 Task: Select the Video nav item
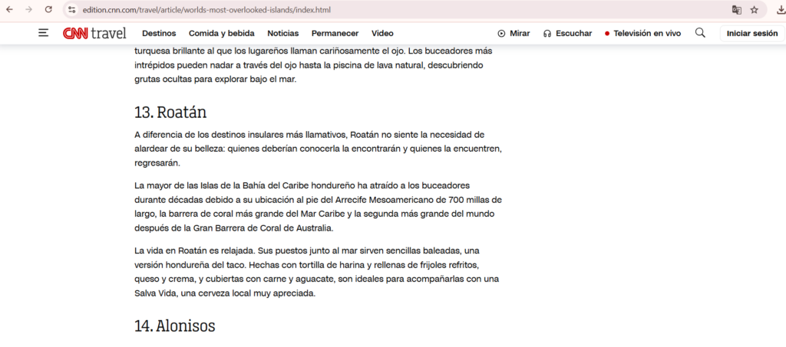[382, 34]
